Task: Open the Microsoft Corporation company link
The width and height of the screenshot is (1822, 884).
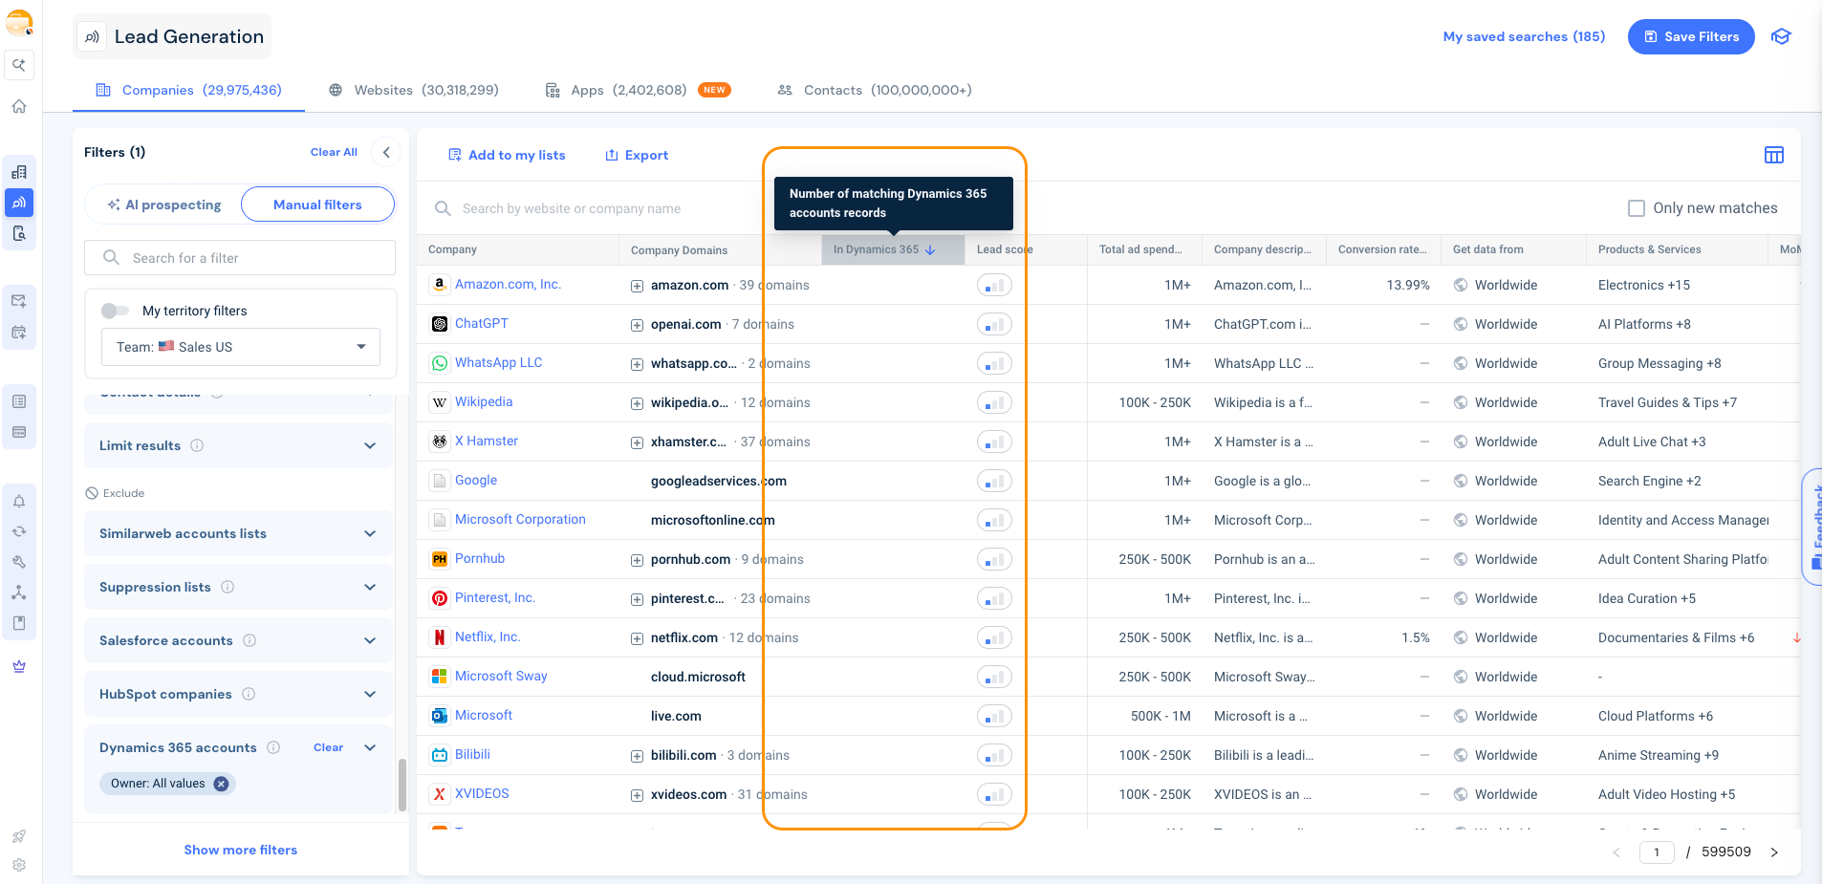Action: [x=520, y=519]
